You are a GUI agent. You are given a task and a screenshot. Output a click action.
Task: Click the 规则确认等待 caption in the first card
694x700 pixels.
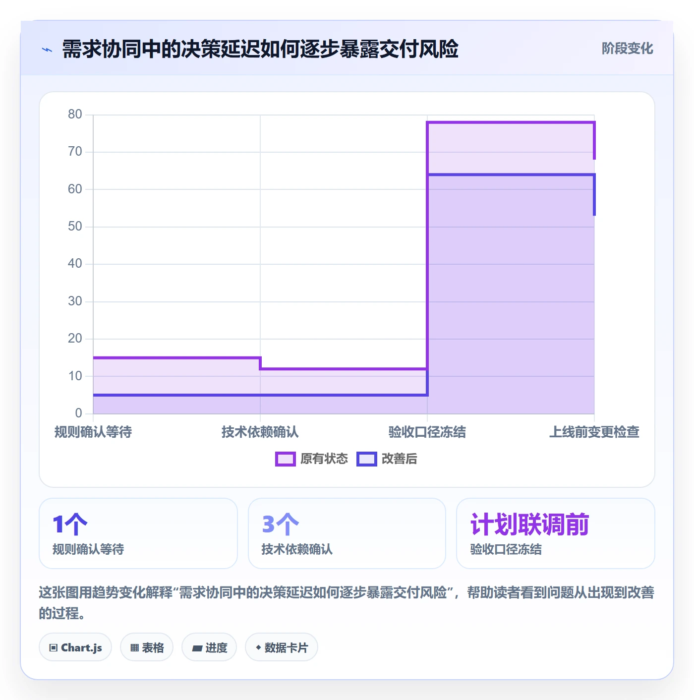[x=88, y=549]
